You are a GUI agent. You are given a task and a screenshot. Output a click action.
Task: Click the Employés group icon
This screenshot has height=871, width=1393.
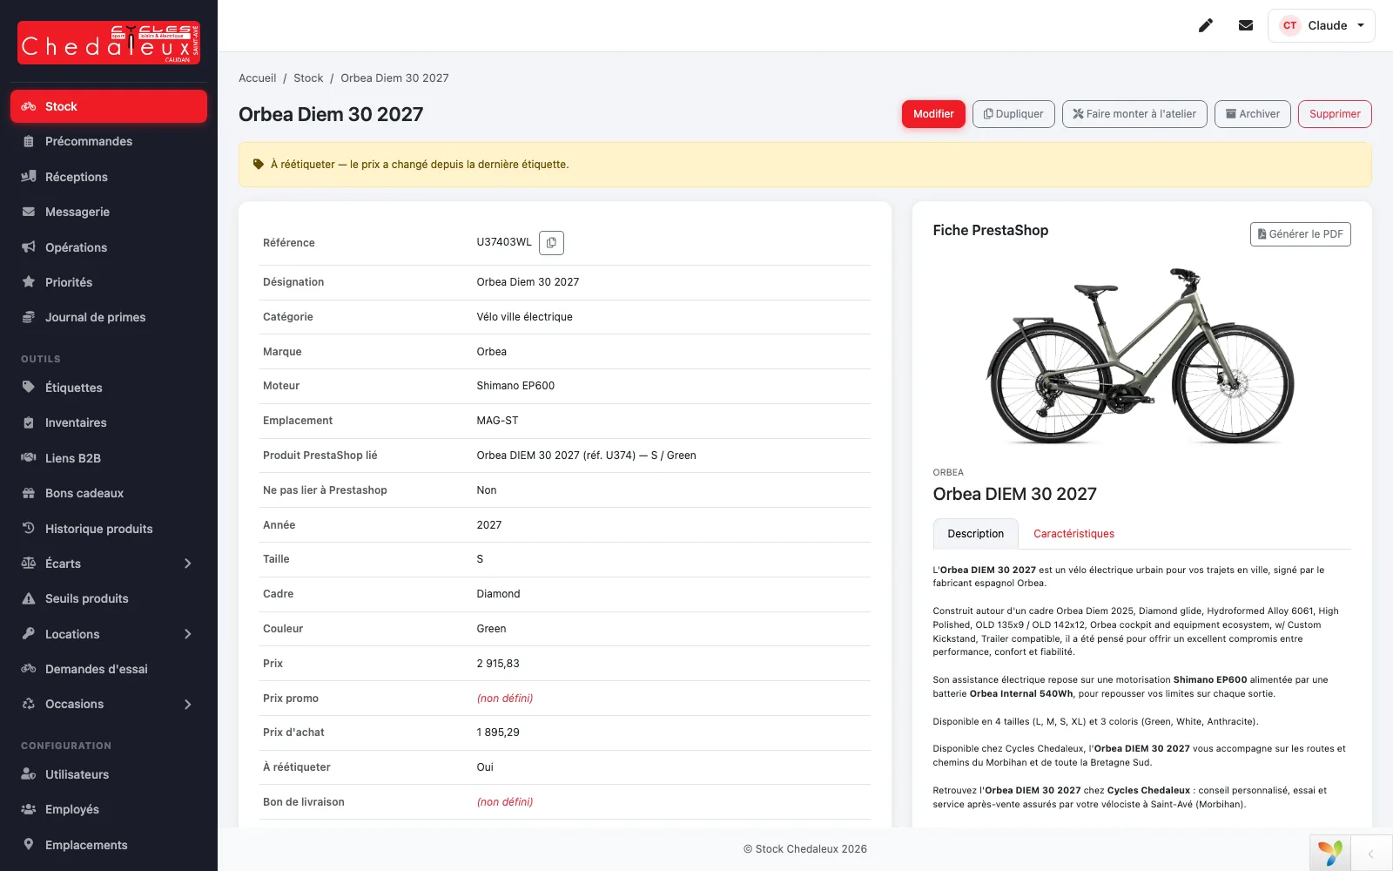tap(29, 809)
